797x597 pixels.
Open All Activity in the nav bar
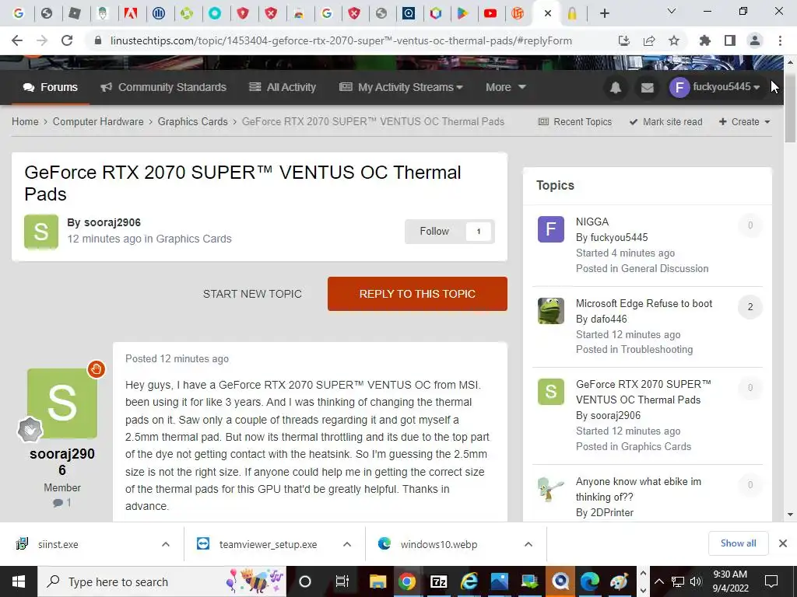tap(283, 87)
